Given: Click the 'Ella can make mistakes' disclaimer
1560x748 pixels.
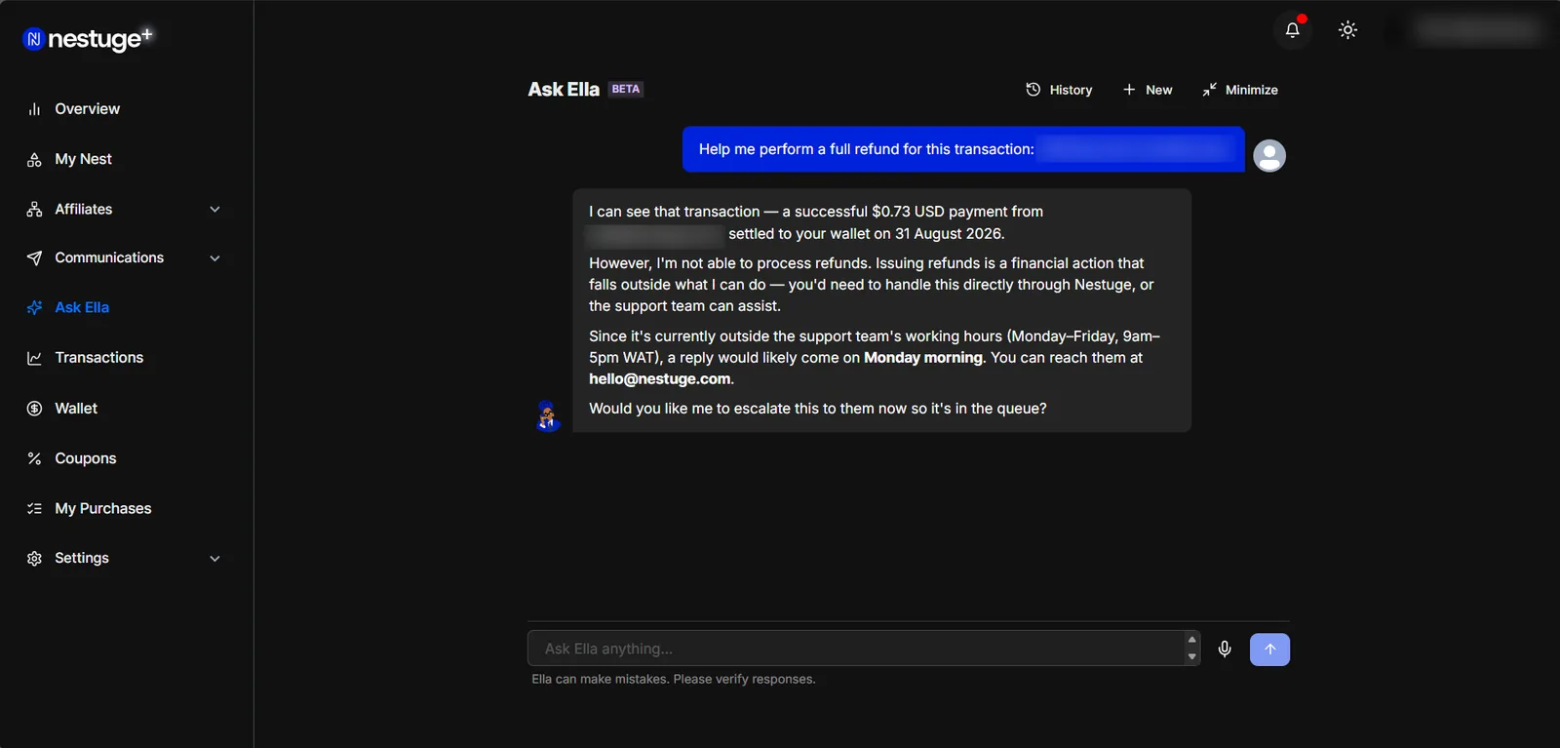Looking at the screenshot, I should [x=674, y=680].
